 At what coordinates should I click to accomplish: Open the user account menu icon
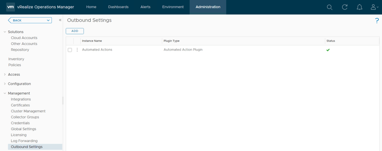tap(374, 7)
